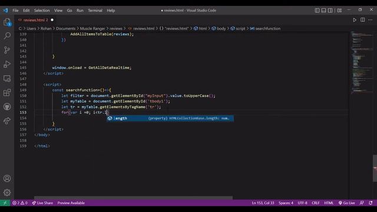Image resolution: width=377 pixels, height=212 pixels.
Task: Expand the reviews.html file breadcrumb
Action: [x=144, y=28]
